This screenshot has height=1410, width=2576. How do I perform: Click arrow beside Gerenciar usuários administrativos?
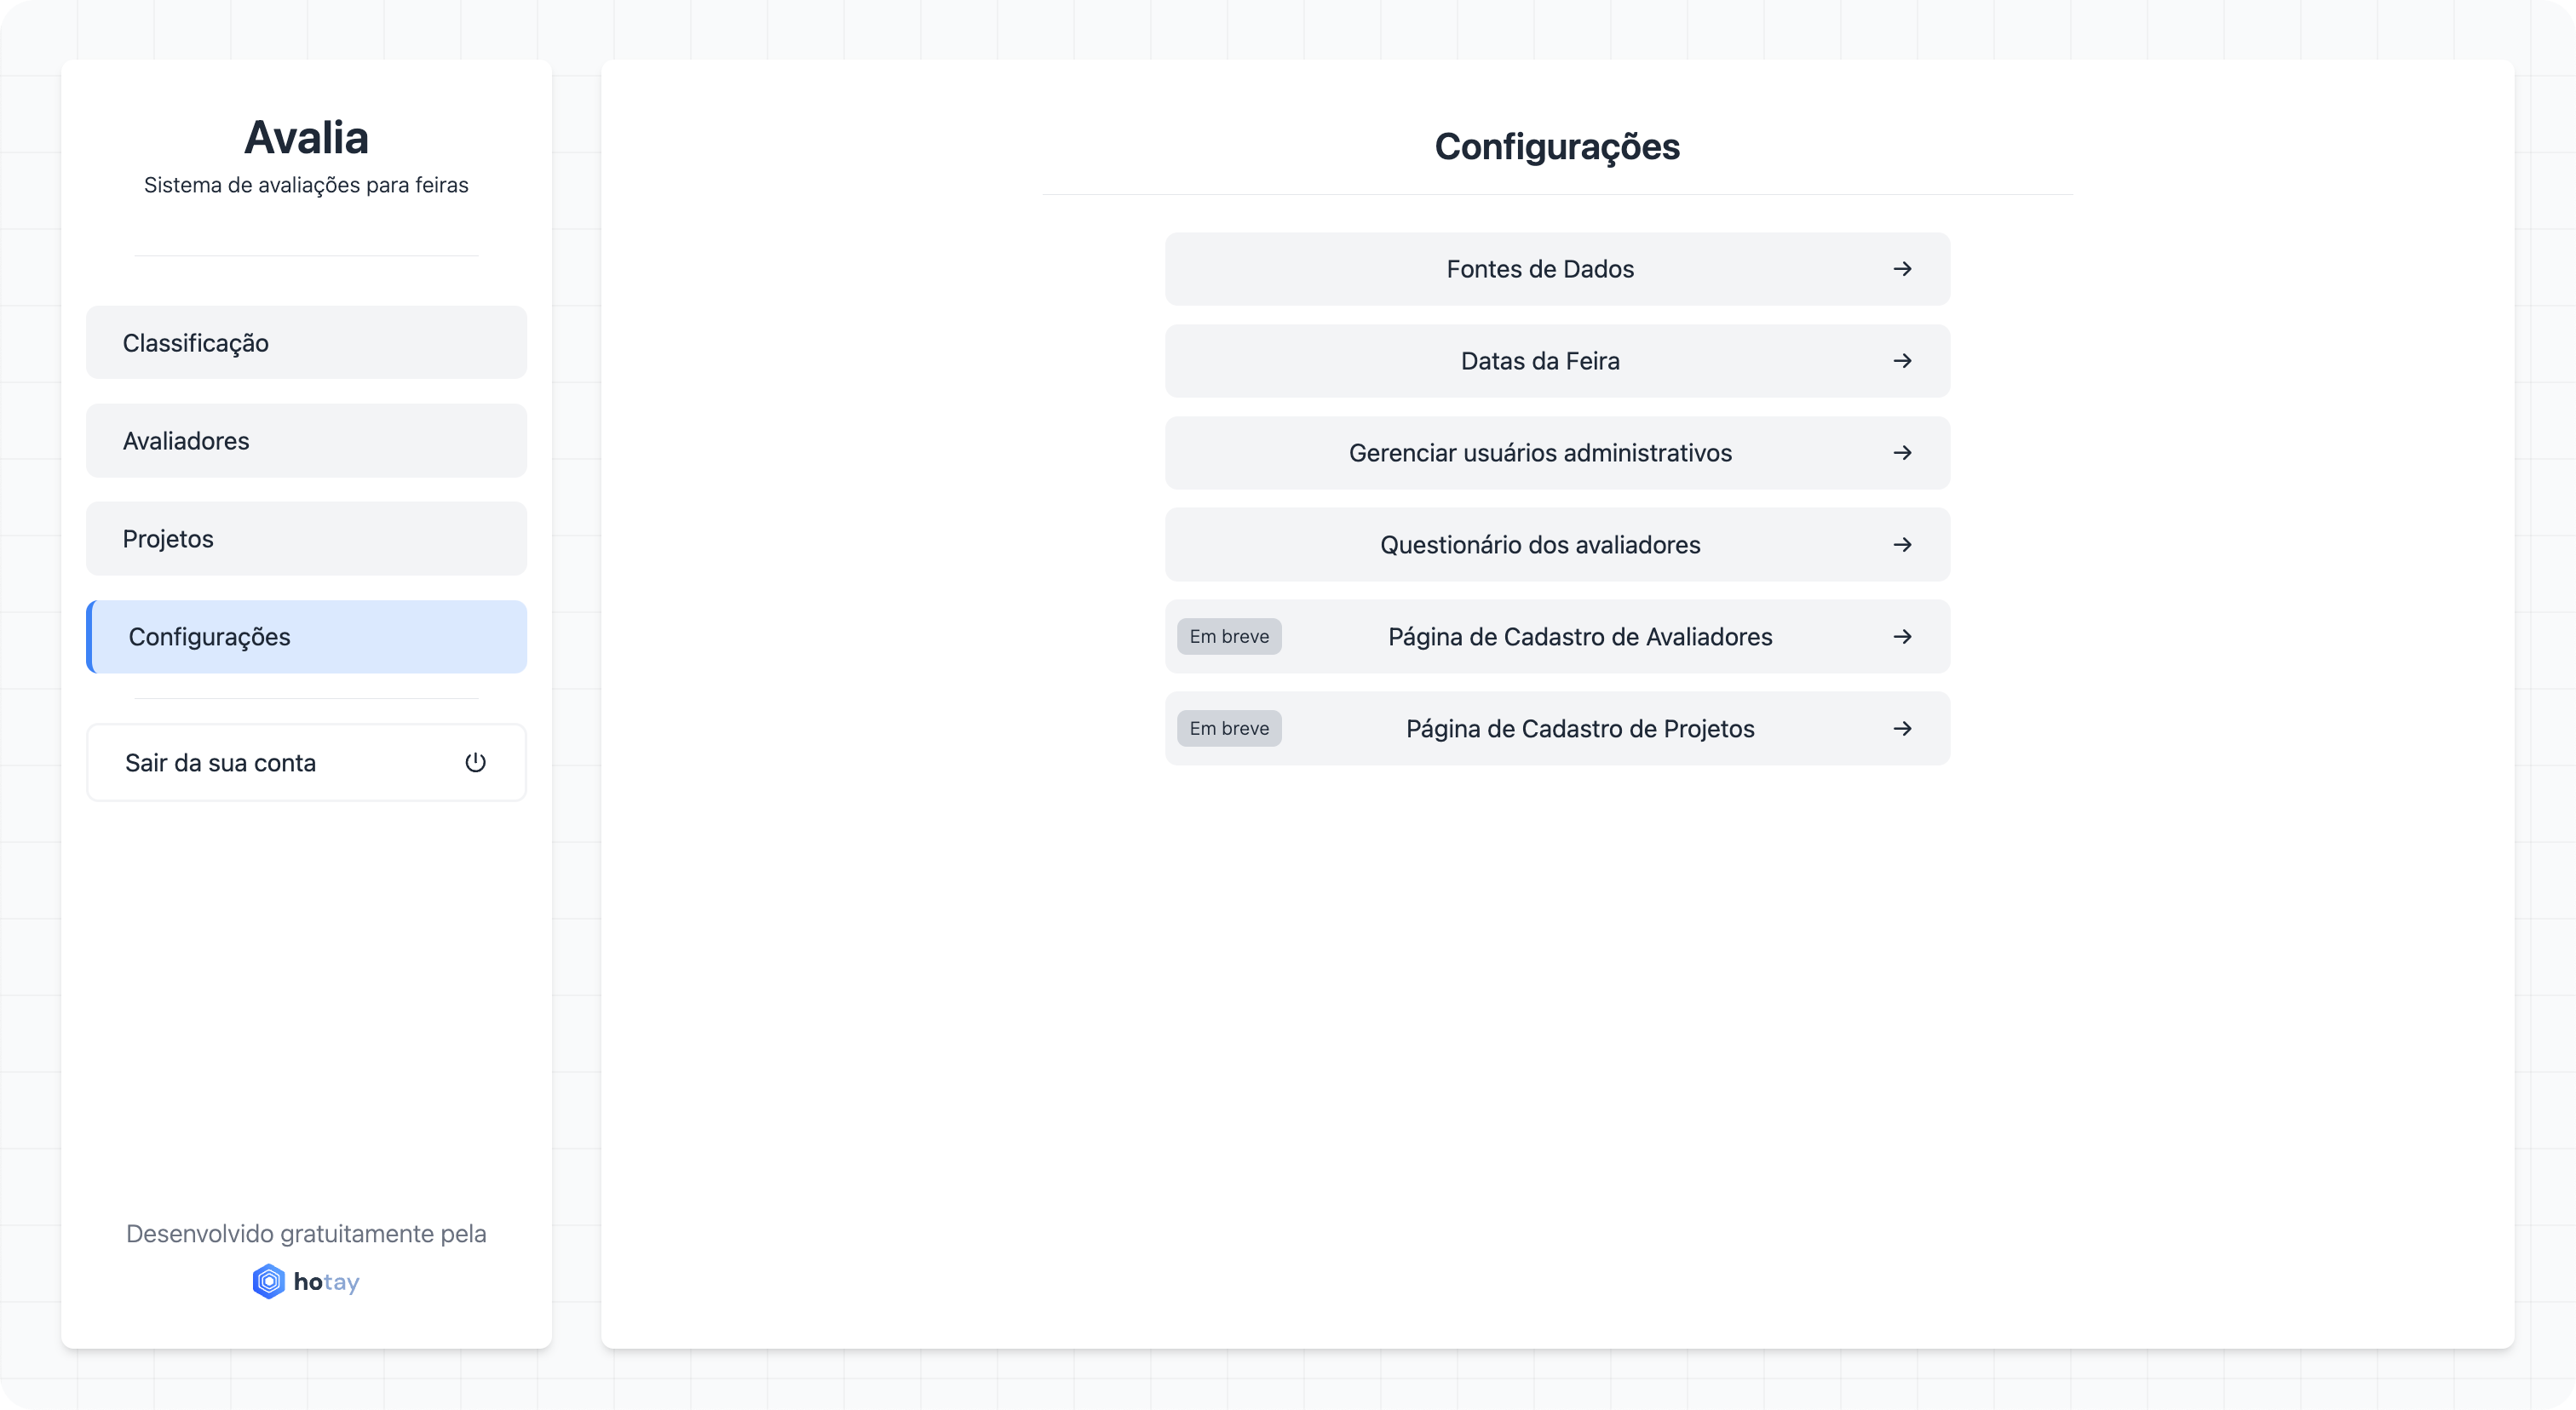tap(1902, 453)
